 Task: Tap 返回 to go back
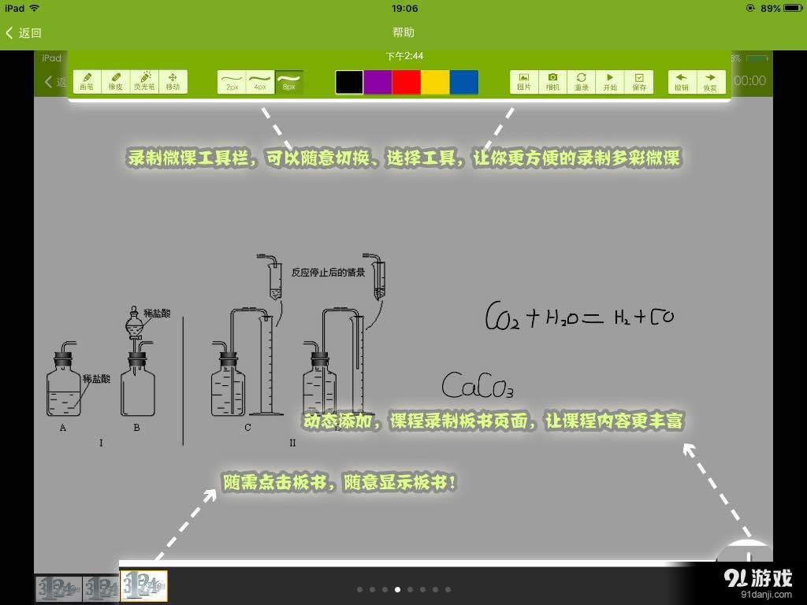coord(25,33)
